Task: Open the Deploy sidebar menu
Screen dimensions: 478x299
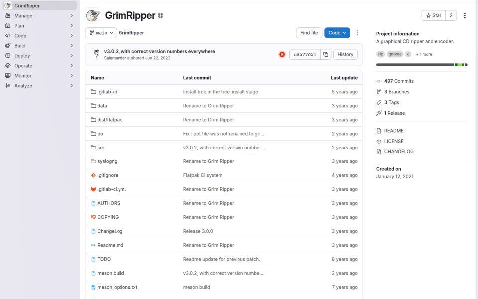Action: point(40,56)
